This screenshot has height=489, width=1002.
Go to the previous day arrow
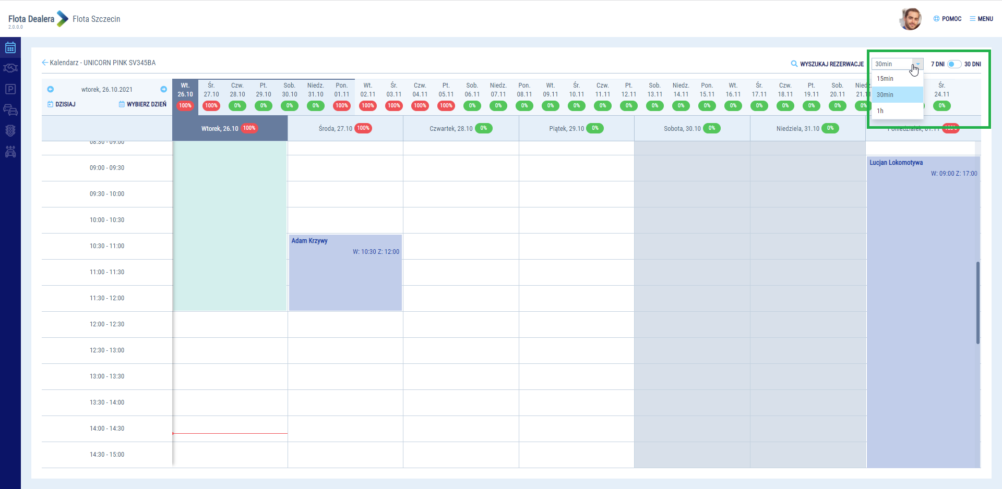pyautogui.click(x=51, y=89)
